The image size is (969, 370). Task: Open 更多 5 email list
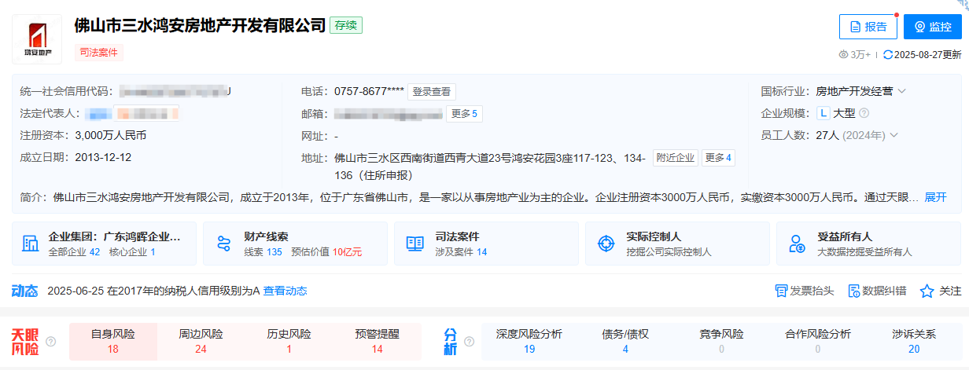465,114
